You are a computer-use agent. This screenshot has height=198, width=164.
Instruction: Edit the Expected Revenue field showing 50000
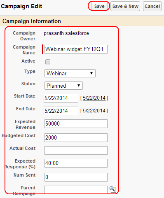point(76,123)
